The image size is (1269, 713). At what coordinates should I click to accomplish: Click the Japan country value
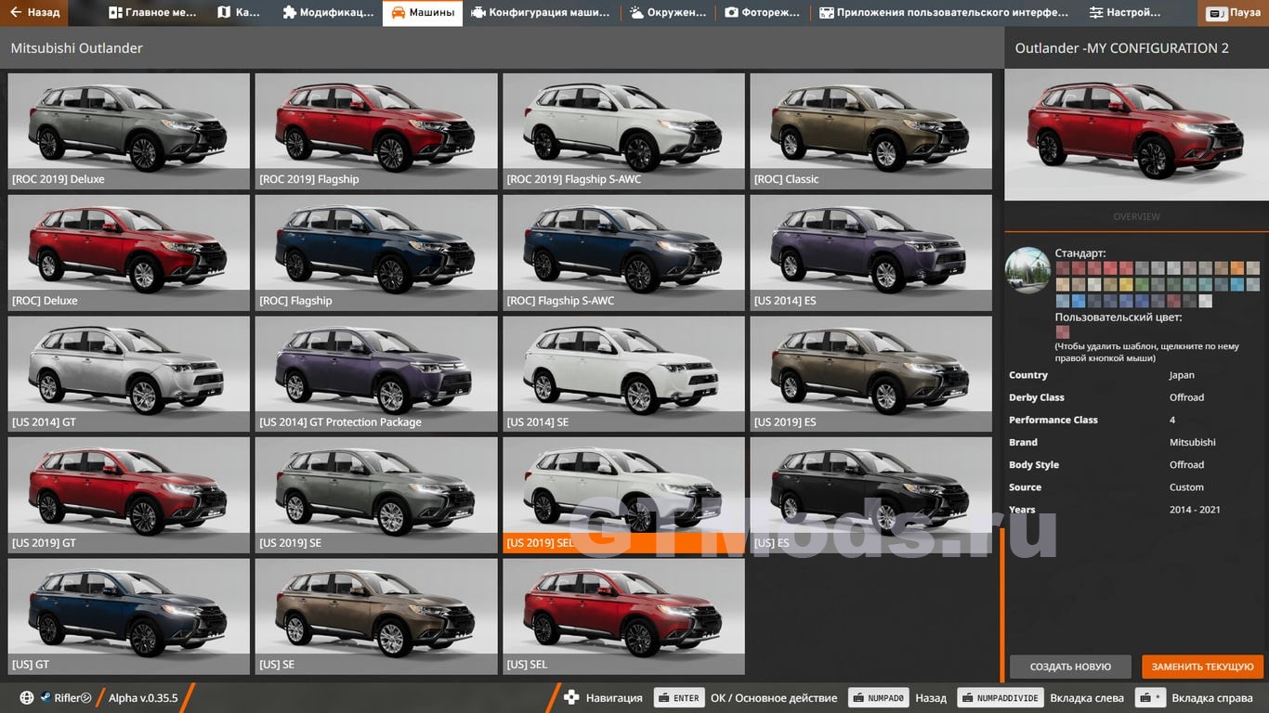(1182, 375)
